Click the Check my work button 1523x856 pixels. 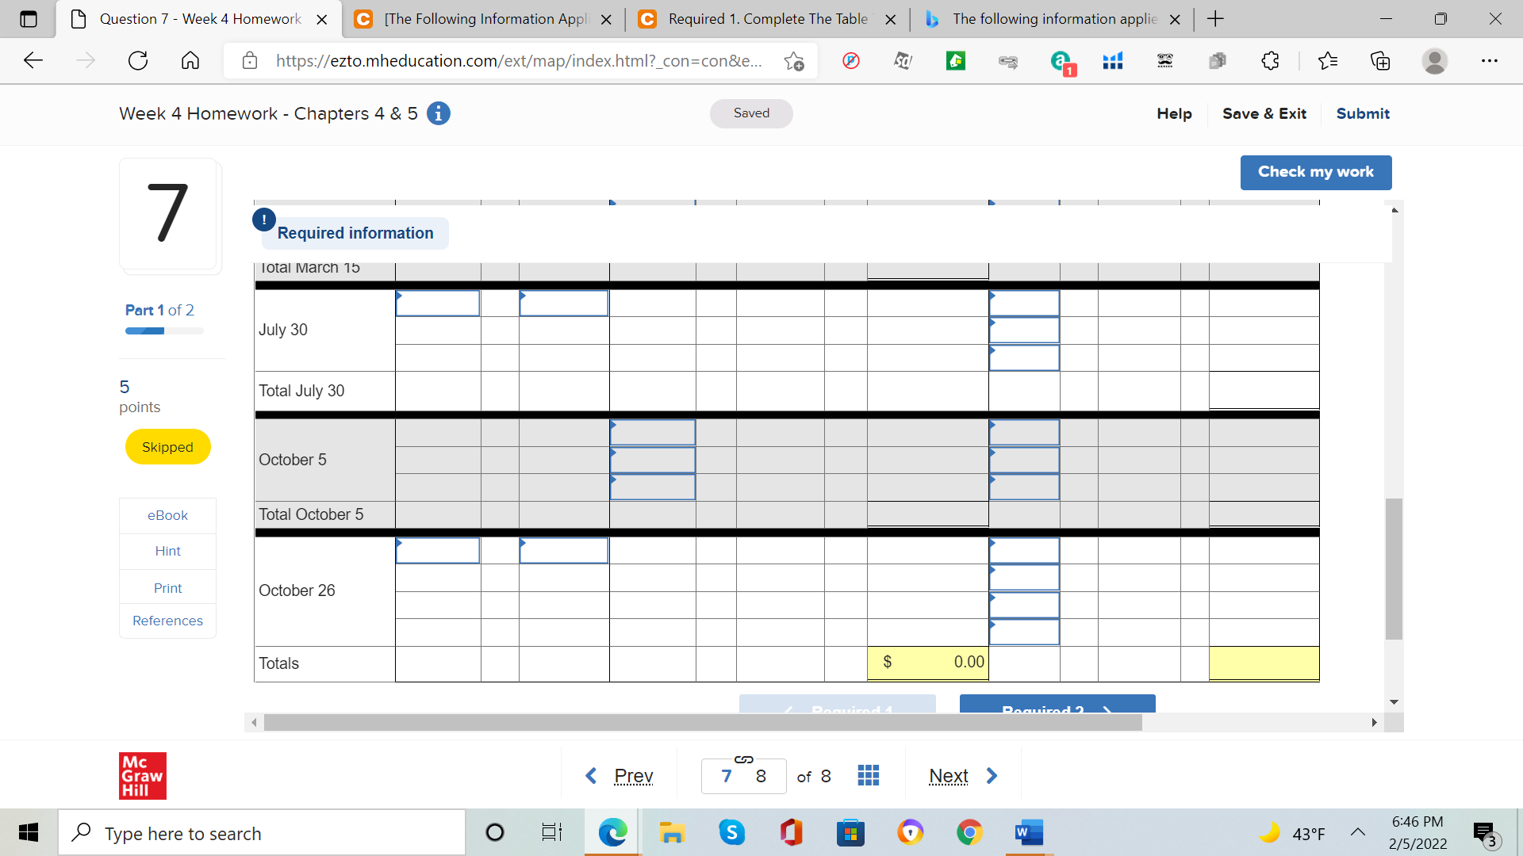click(1315, 172)
